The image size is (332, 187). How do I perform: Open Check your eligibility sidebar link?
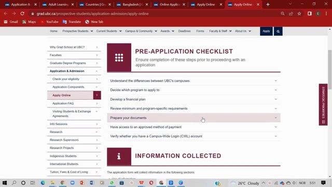coord(74,79)
